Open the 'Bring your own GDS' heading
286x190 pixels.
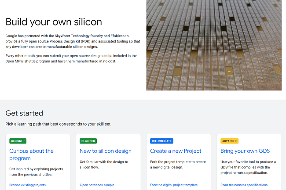point(245,151)
